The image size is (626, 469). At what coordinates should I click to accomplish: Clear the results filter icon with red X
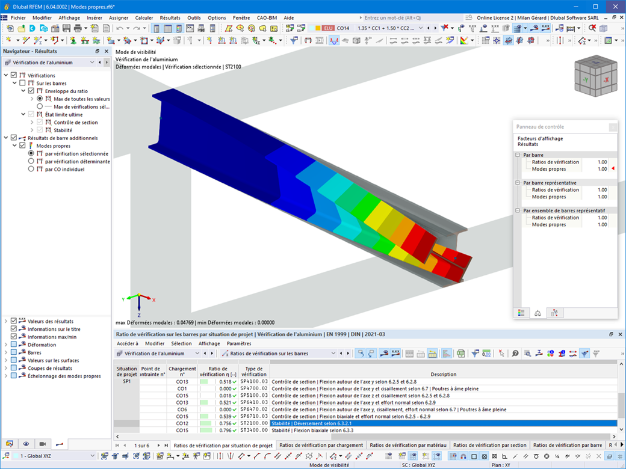coord(444,28)
